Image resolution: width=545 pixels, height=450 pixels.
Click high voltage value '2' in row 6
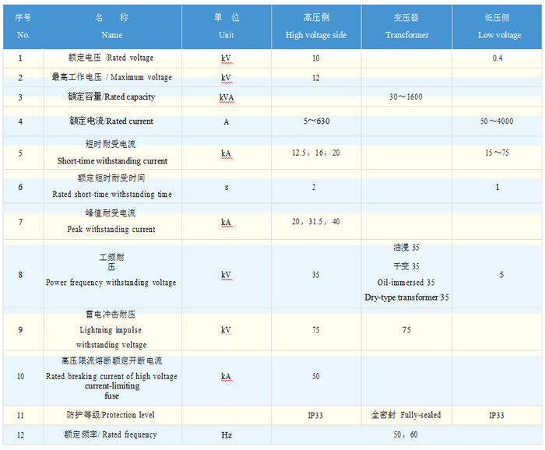point(314,188)
